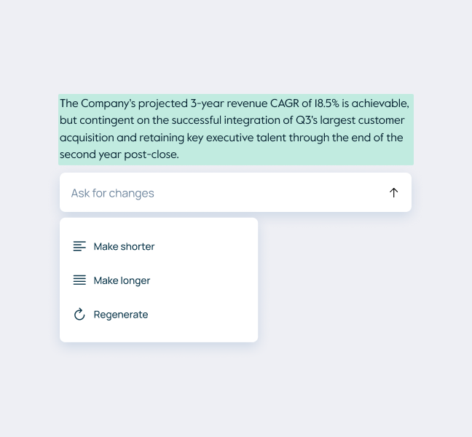The height and width of the screenshot is (437, 472).
Task: Click the up-arrow submit icon
Action: pyautogui.click(x=393, y=193)
